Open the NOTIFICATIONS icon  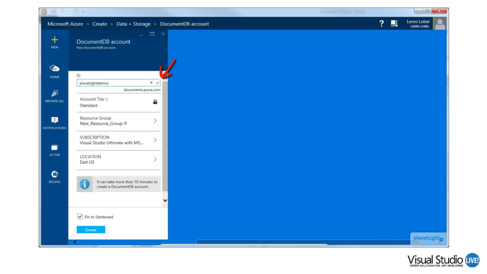[x=55, y=120]
